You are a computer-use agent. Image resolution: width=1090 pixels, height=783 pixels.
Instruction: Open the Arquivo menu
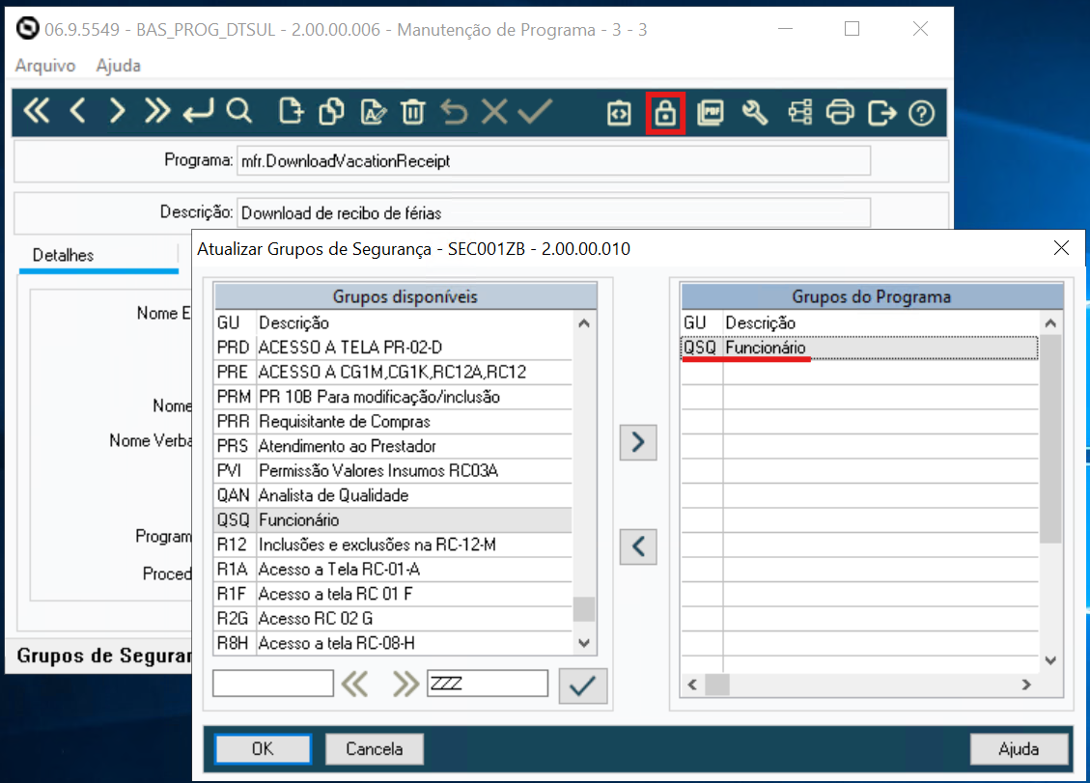coord(45,66)
